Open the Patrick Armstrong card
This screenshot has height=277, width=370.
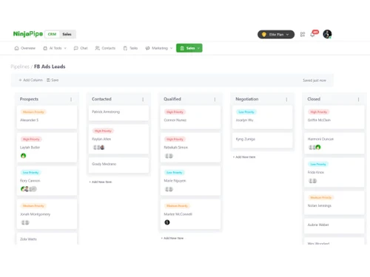tap(118, 113)
